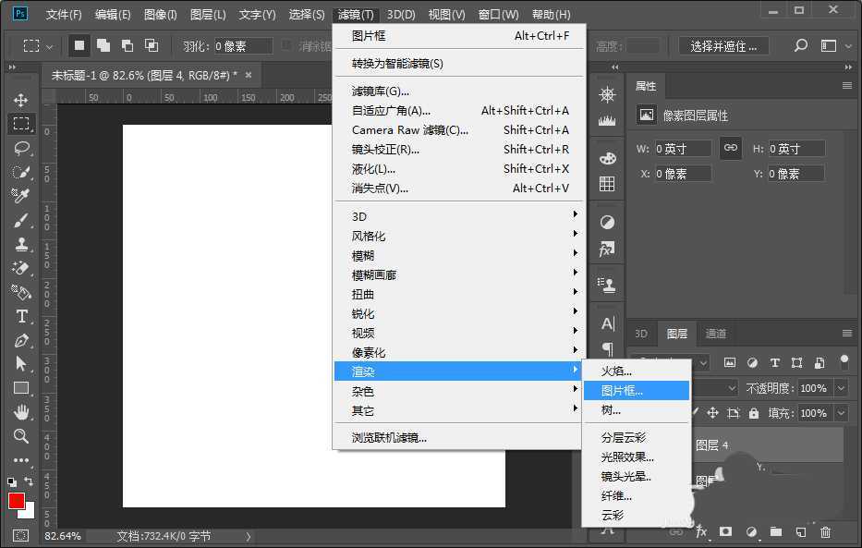This screenshot has height=548, width=862.
Task: Click the Create new layer icon
Action: pos(800,532)
